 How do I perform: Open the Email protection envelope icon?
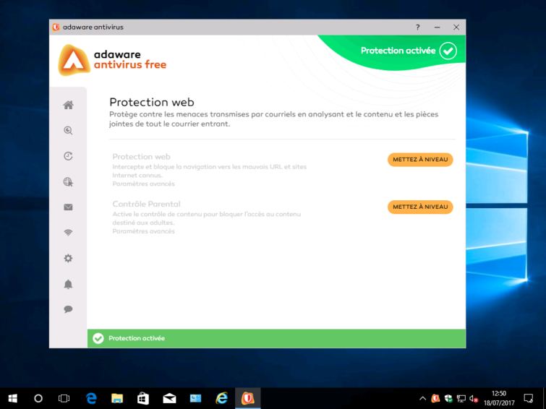(x=68, y=207)
